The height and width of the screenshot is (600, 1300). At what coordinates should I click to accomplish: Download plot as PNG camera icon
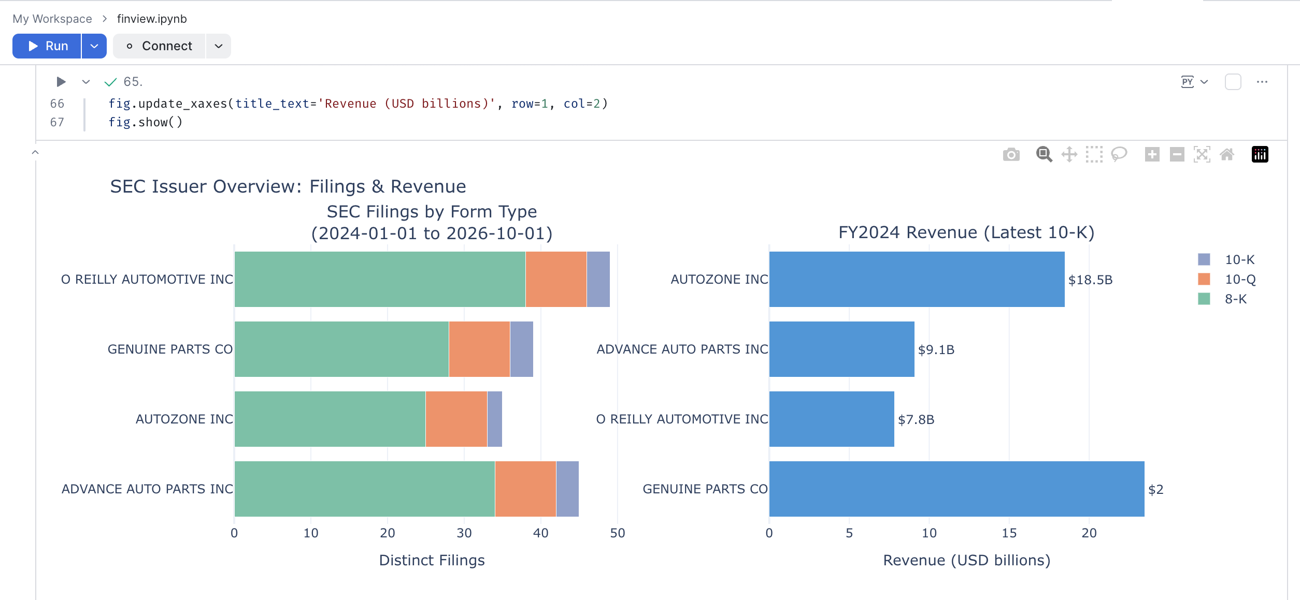(x=1011, y=154)
